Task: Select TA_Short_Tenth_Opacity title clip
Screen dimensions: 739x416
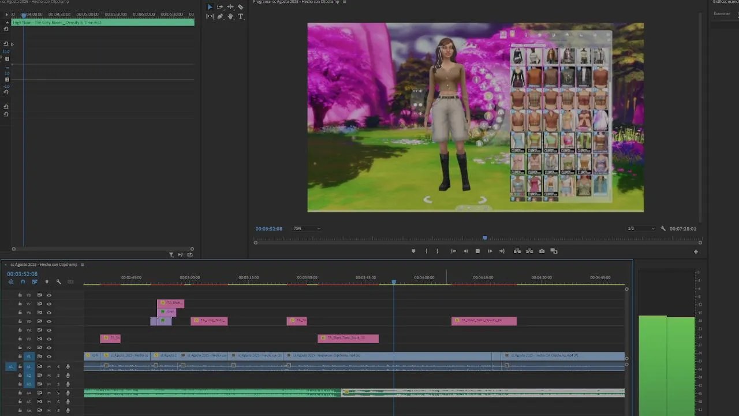Action: [484, 321]
